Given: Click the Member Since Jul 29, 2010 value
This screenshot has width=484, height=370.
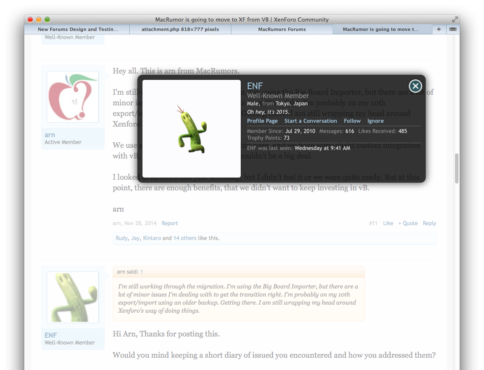Looking at the screenshot, I should (x=300, y=131).
